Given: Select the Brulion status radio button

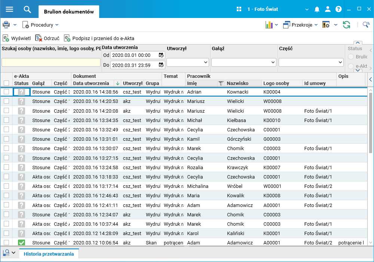Looking at the screenshot, I should pos(351,57).
